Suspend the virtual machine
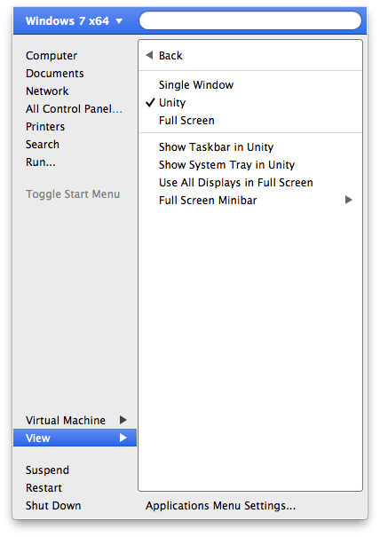The height and width of the screenshot is (537, 380). tap(47, 470)
